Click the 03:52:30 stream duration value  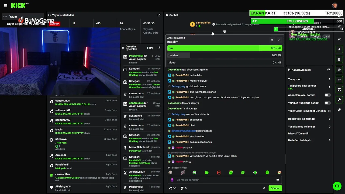149,23
